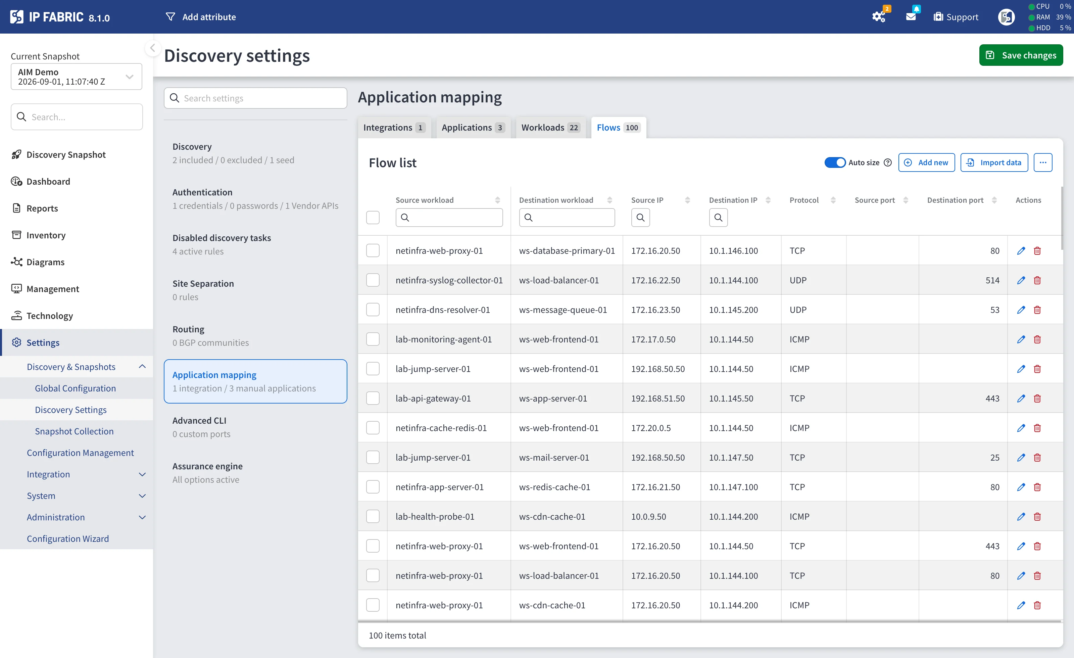Switch to the Applications tab

(x=473, y=127)
